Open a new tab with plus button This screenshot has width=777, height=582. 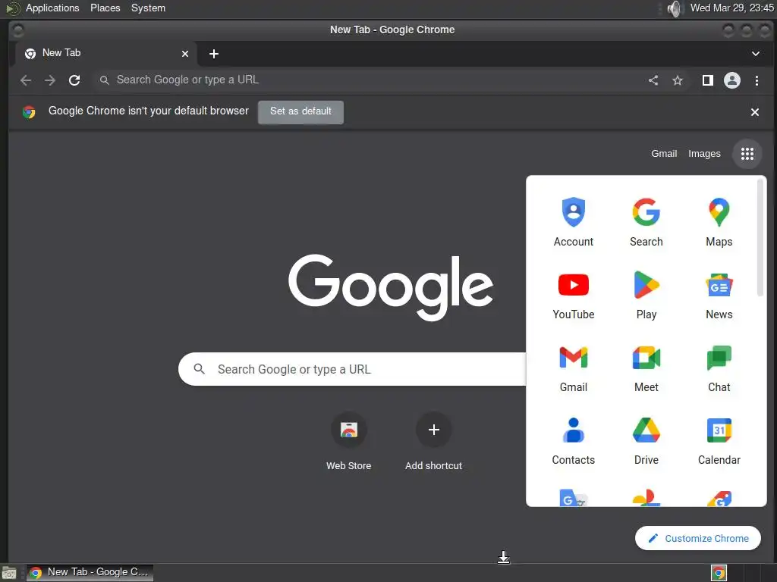[x=213, y=54]
